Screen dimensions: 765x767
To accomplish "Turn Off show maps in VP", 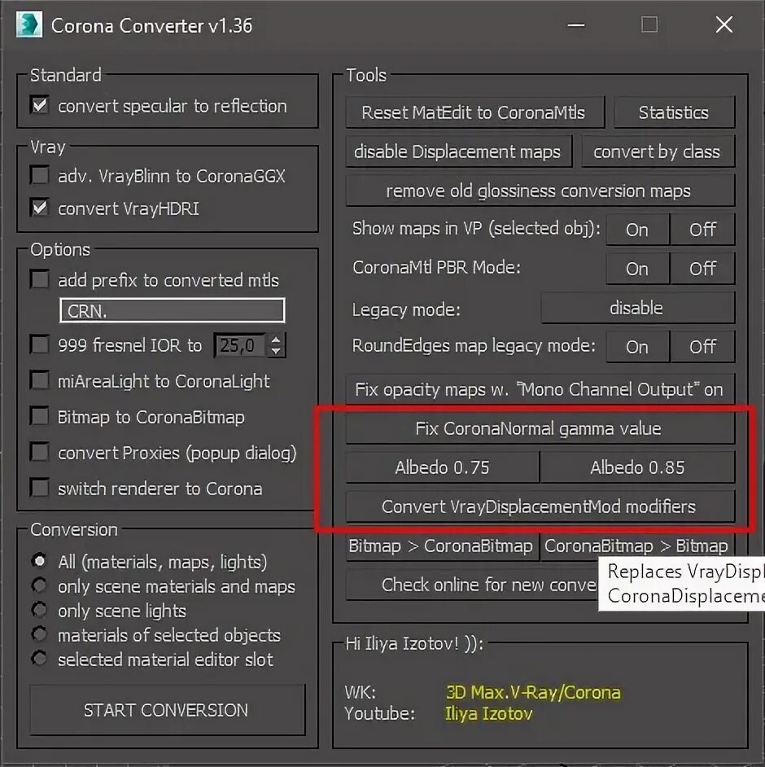I will [702, 230].
